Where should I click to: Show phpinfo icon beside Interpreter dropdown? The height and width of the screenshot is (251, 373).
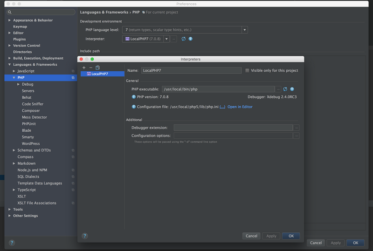(x=191, y=39)
